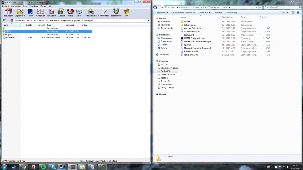Select Documenten library in sidebar
The image size is (303, 170).
coord(166,41)
